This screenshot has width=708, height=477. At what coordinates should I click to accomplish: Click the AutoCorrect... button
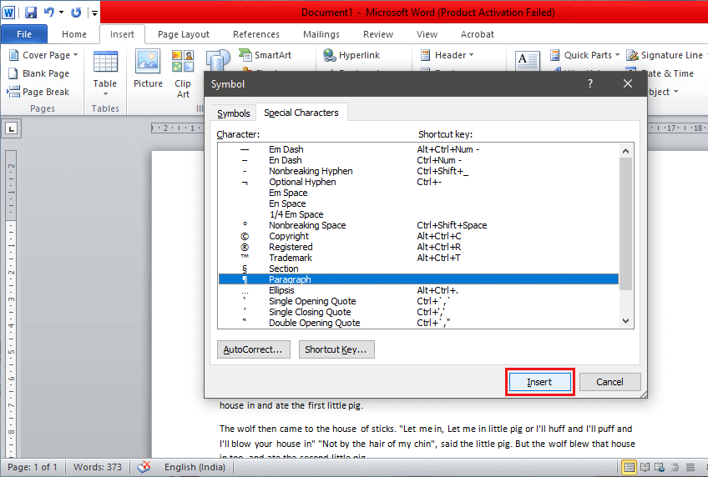click(253, 349)
